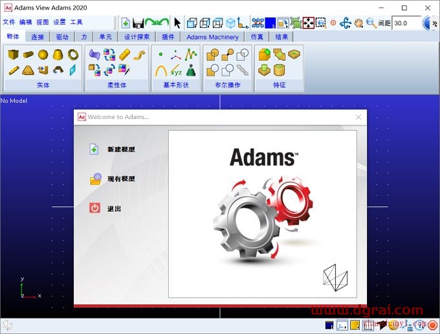Create a sphere solid body
The width and height of the screenshot is (440, 334).
click(x=43, y=55)
